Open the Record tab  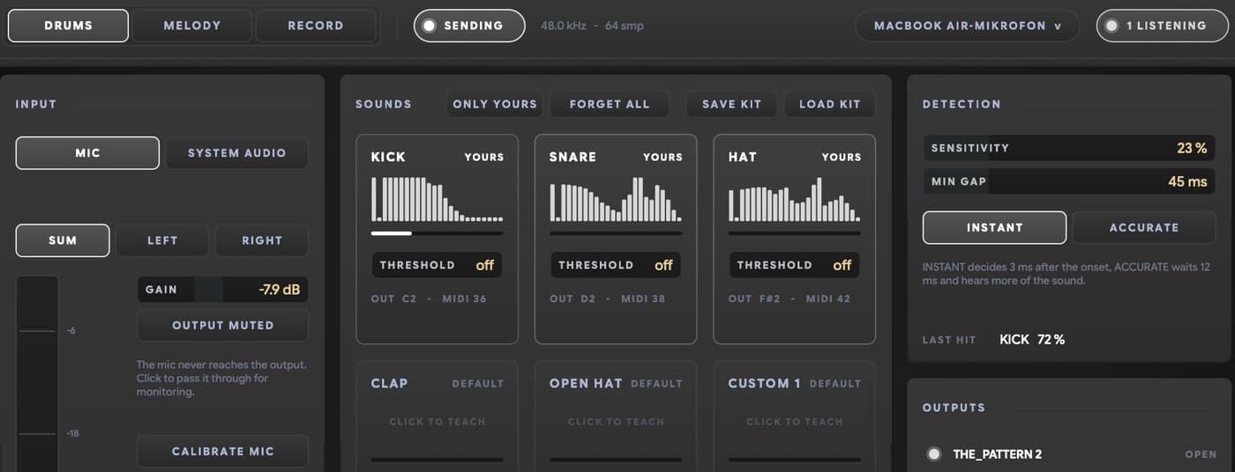pos(316,26)
